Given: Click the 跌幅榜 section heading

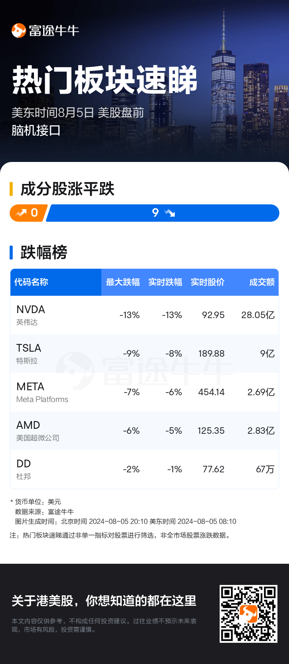Looking at the screenshot, I should pos(44,253).
